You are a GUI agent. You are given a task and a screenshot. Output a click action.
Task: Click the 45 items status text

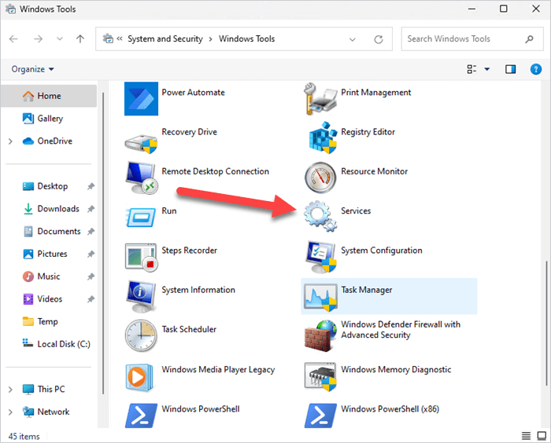[x=24, y=437]
